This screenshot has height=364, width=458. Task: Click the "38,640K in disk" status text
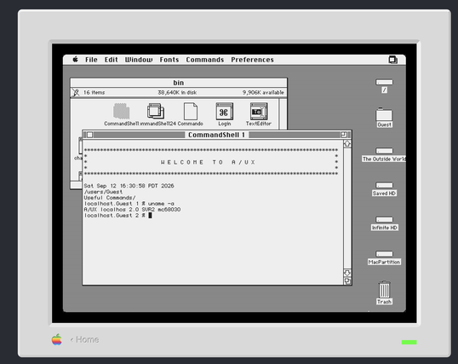177,92
